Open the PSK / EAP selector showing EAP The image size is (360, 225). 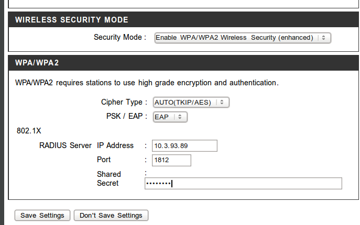169,117
